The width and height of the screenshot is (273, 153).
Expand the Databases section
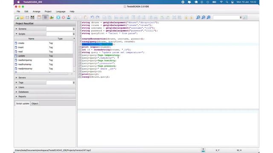(17, 92)
